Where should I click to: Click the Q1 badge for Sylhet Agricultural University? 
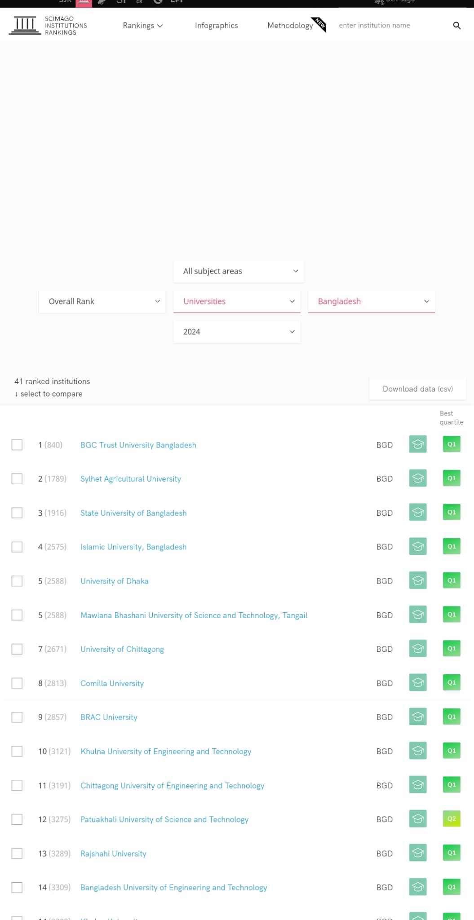point(452,478)
